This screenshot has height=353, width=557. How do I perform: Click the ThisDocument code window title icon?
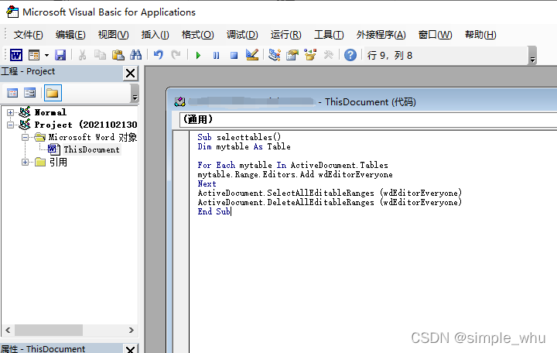point(179,102)
